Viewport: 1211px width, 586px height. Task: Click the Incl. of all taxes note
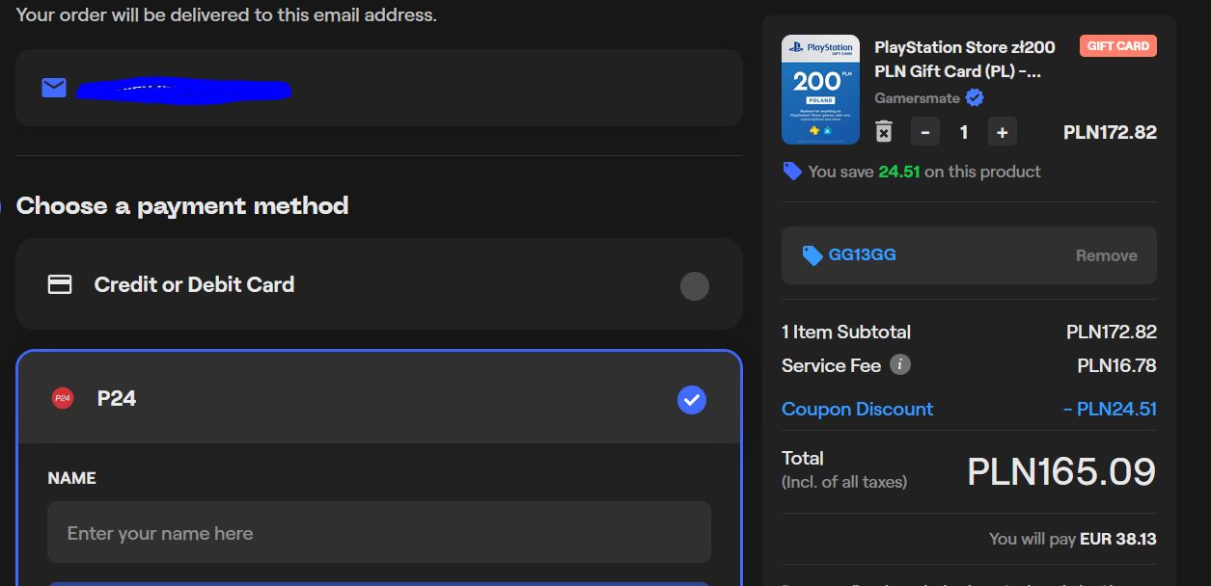click(x=844, y=482)
